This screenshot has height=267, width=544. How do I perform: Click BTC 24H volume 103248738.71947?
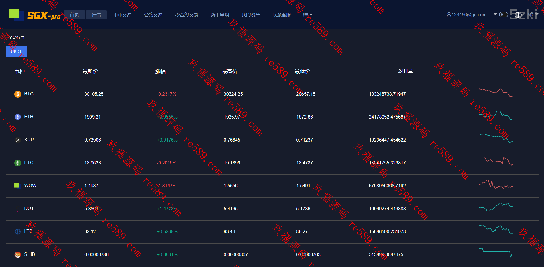tap(387, 94)
